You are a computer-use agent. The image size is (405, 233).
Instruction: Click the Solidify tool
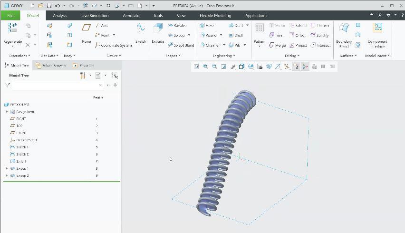319,35
